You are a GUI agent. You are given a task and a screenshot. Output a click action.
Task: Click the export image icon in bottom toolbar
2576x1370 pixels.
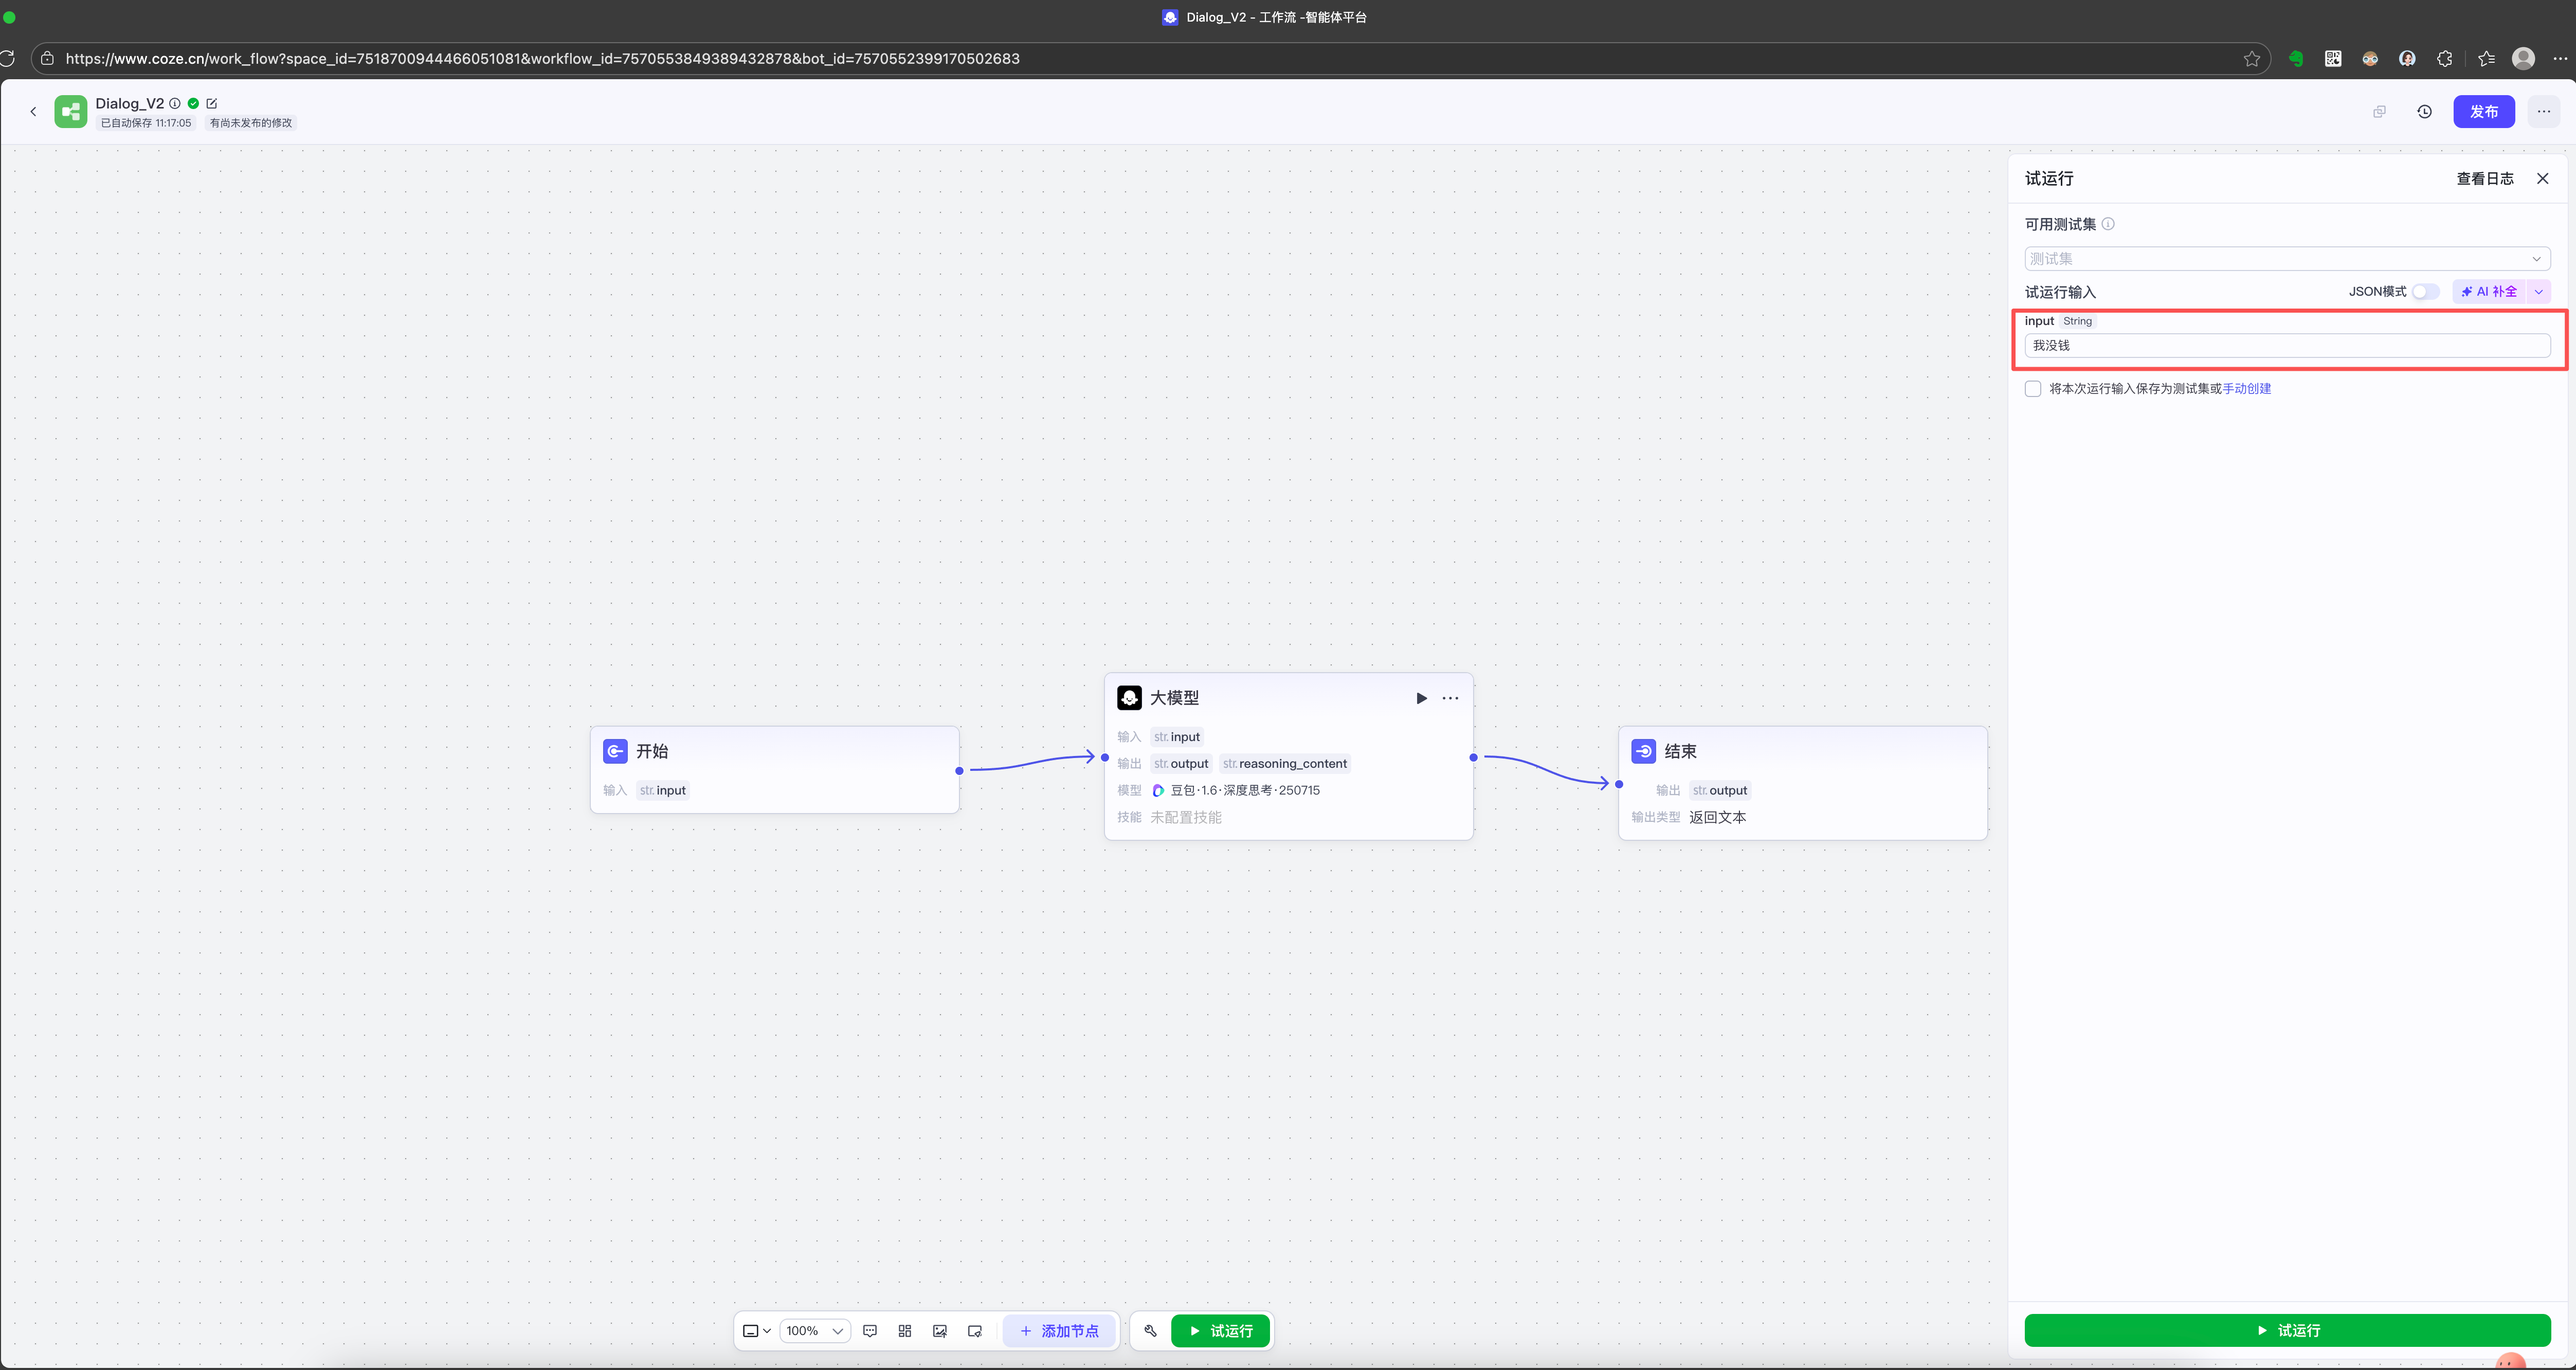tap(940, 1331)
